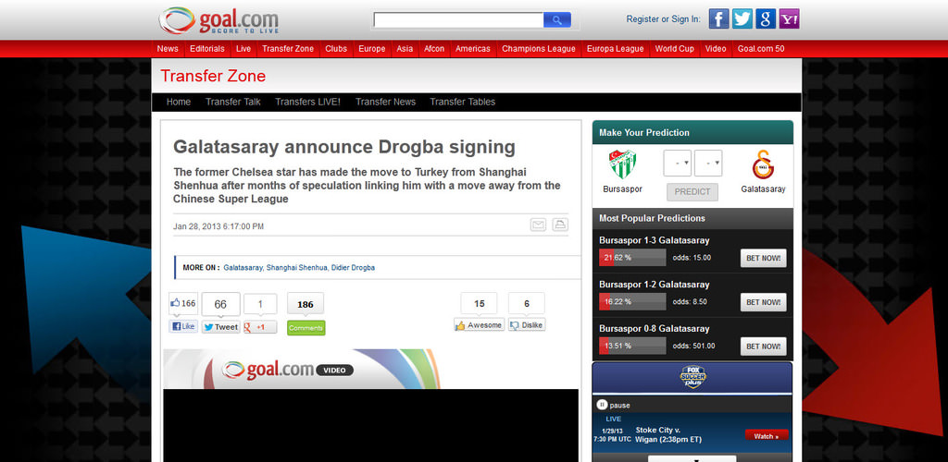Viewport: 948px width, 462px height.
Task: Open the Champions League menu
Action: pyautogui.click(x=539, y=49)
